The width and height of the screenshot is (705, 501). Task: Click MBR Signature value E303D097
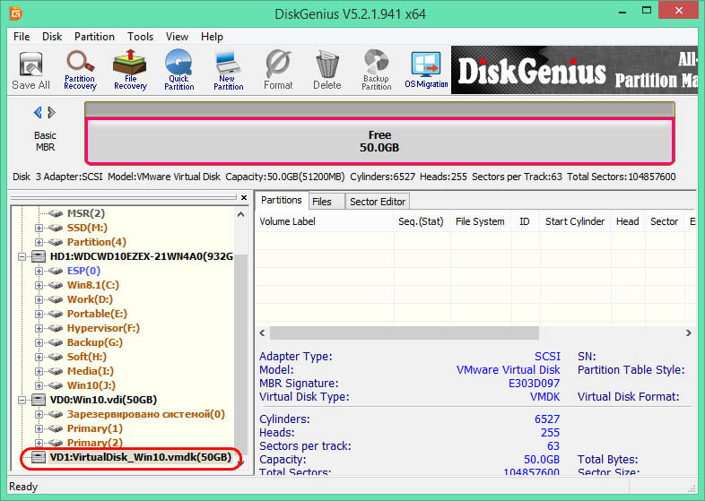click(x=535, y=384)
